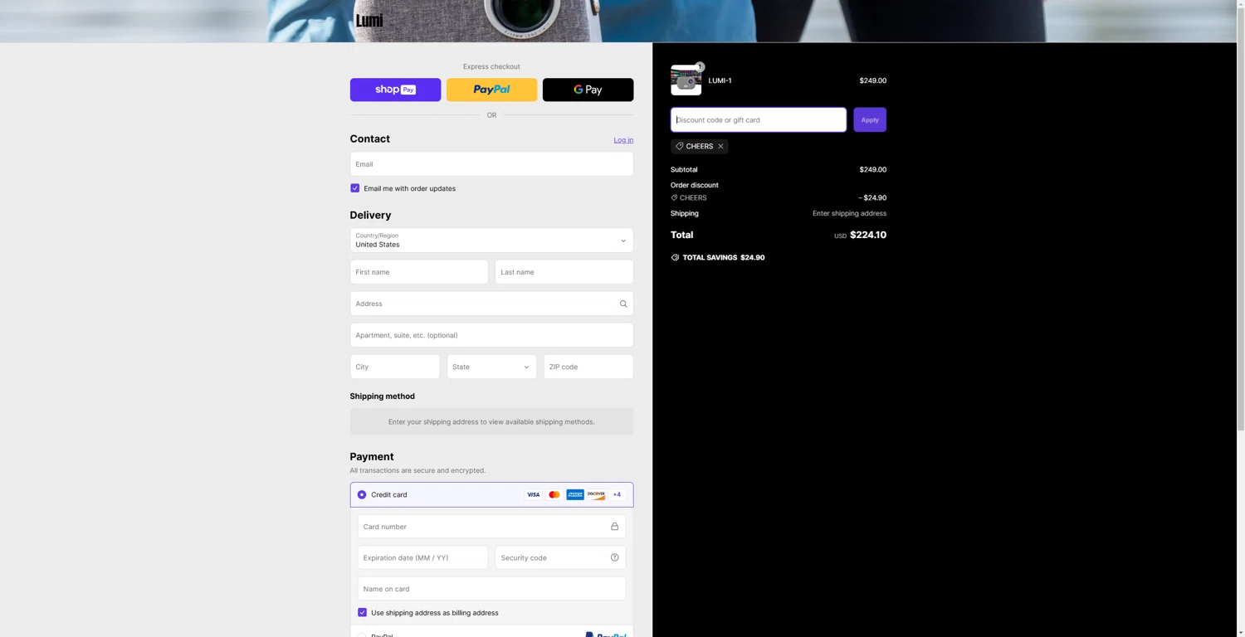Image resolution: width=1245 pixels, height=637 pixels.
Task: Open the Log in link
Action: (x=623, y=140)
